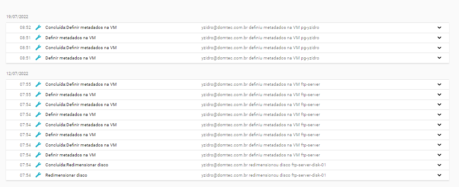Click the 08:52 timestamp
The height and width of the screenshot is (187, 459).
25,28
